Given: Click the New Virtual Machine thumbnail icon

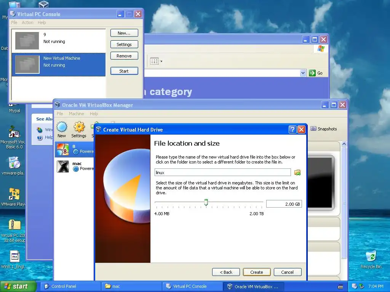Looking at the screenshot, I should (x=27, y=64).
